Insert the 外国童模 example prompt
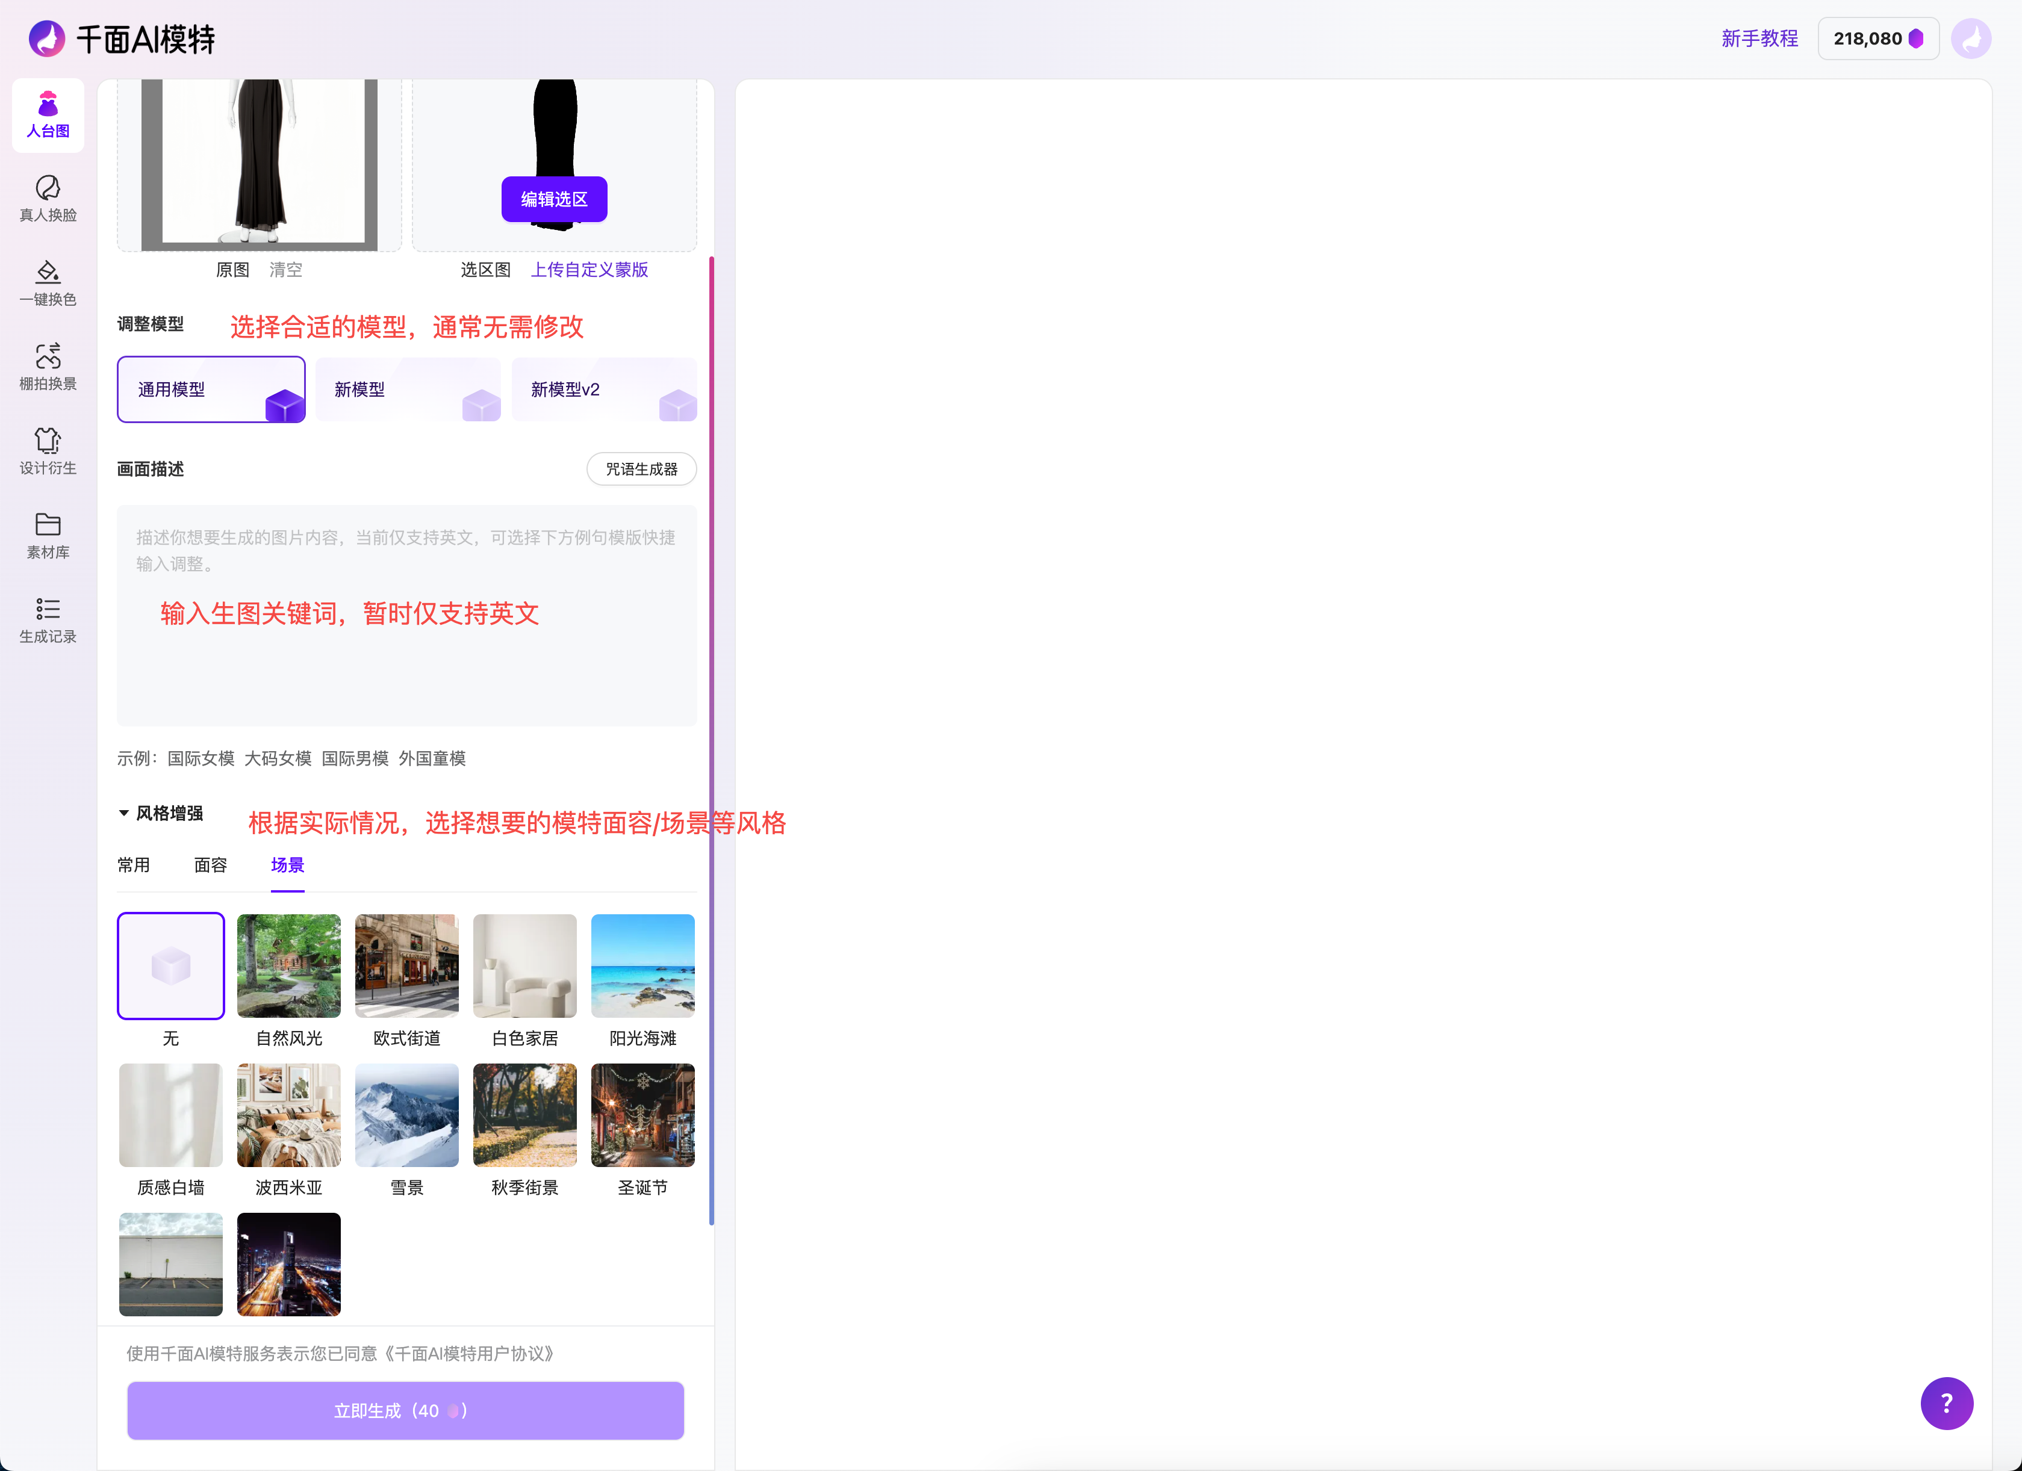2022x1471 pixels. point(432,758)
